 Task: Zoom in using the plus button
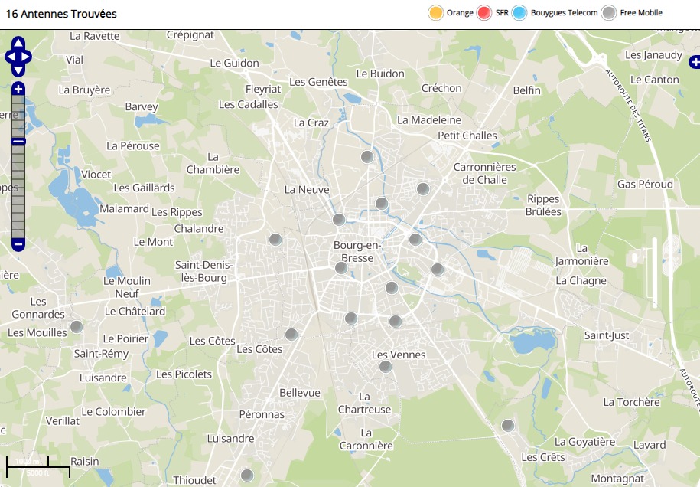pos(18,90)
